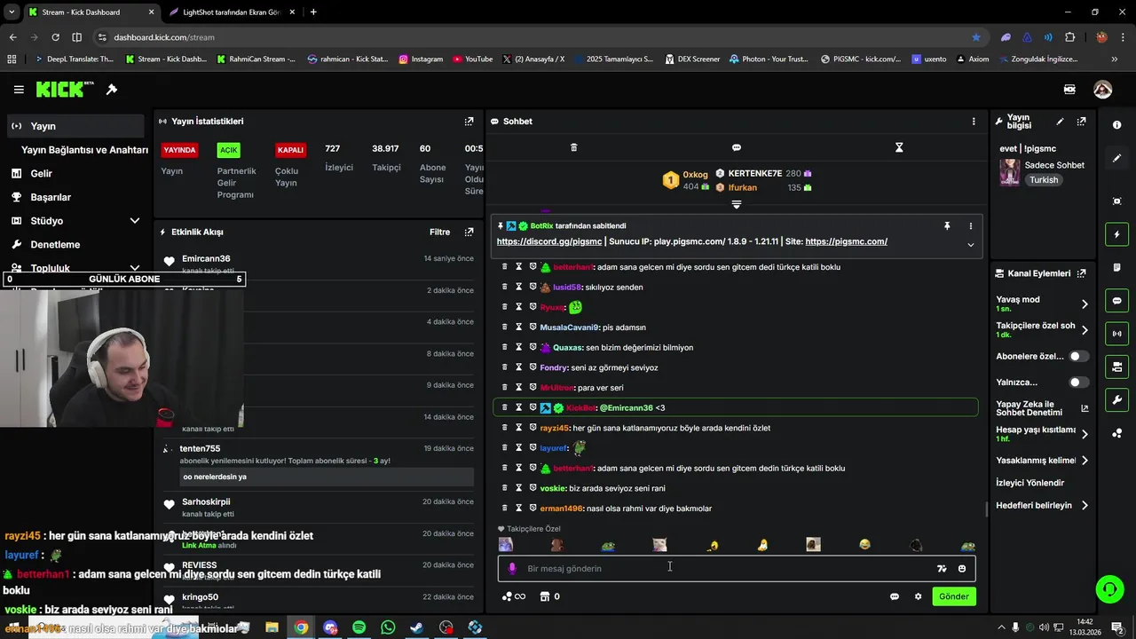
Task: Pop out the Yayın bilgisi panel
Action: (x=1081, y=122)
